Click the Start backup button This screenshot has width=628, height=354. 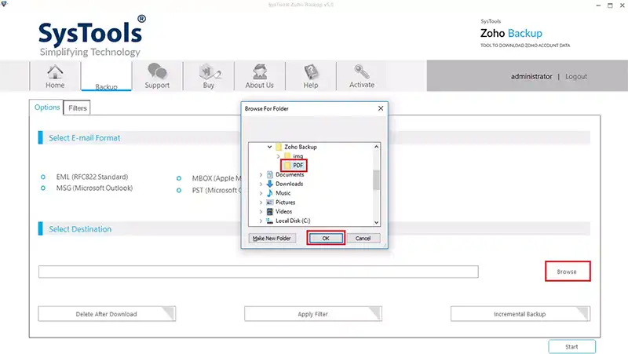point(571,347)
